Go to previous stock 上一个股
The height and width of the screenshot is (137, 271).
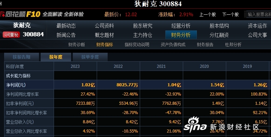pos(207,14)
